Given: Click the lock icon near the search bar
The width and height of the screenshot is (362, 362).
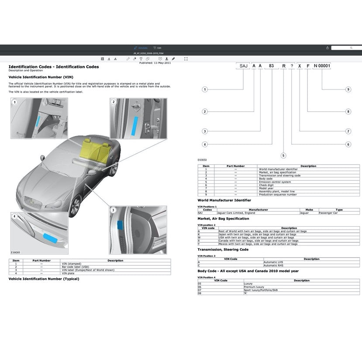Looking at the screenshot, I should (327, 47).
